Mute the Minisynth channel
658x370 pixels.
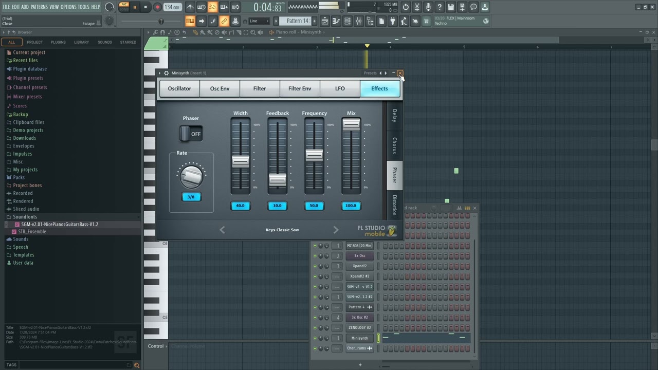315,338
